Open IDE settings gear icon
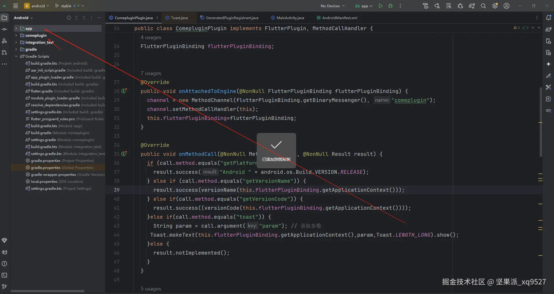 coord(495,6)
